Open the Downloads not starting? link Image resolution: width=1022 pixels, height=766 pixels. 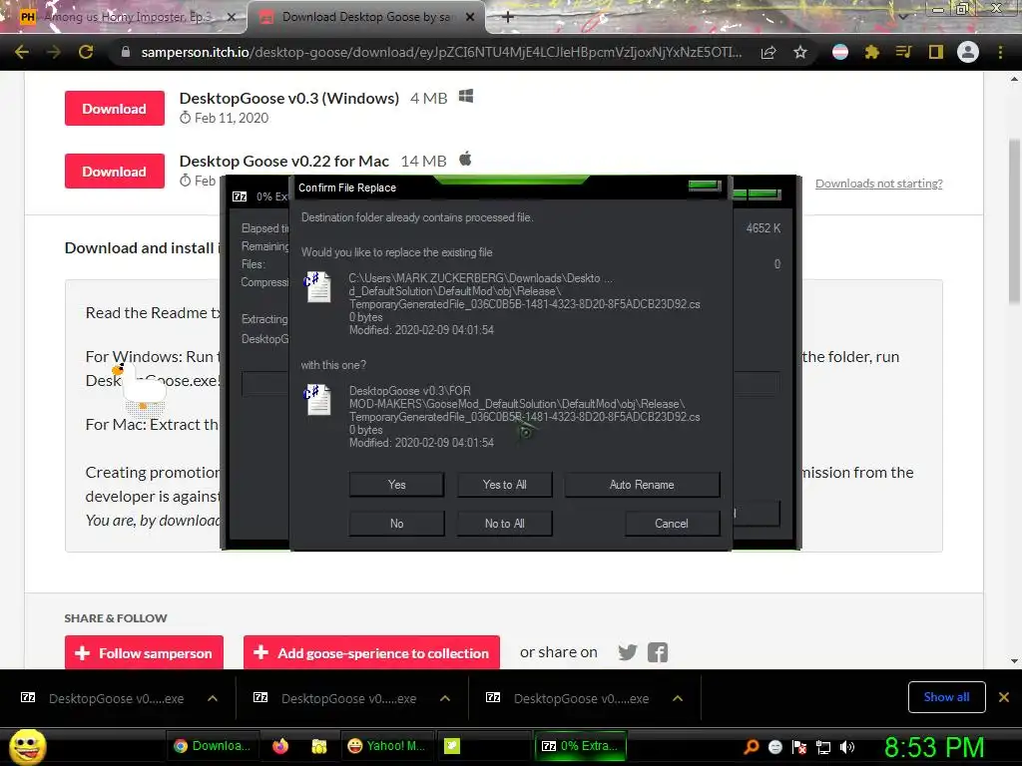(x=878, y=184)
